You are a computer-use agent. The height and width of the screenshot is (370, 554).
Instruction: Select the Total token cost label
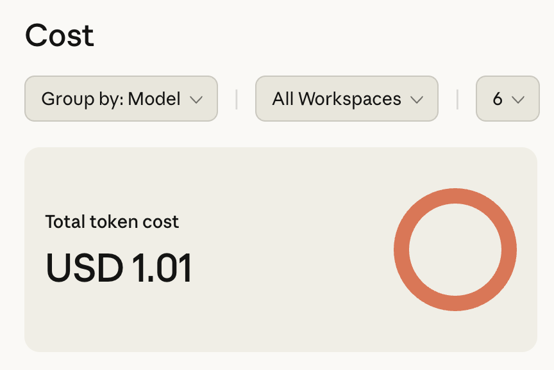pyautogui.click(x=112, y=222)
